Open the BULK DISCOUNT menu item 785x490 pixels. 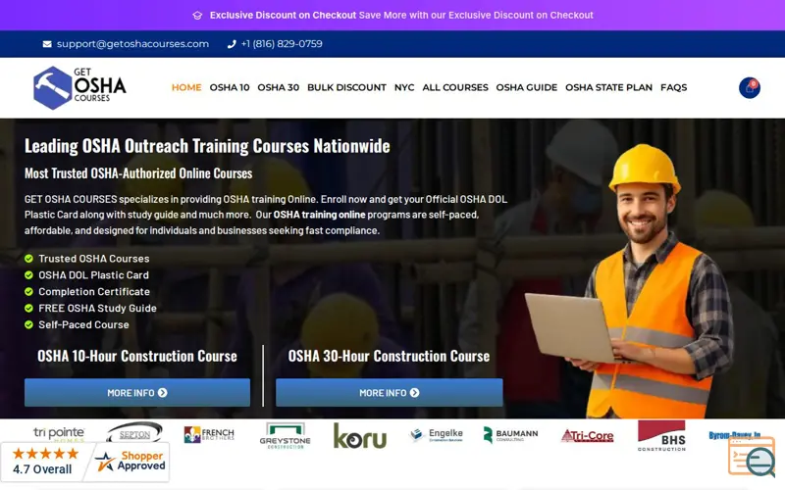pos(346,87)
